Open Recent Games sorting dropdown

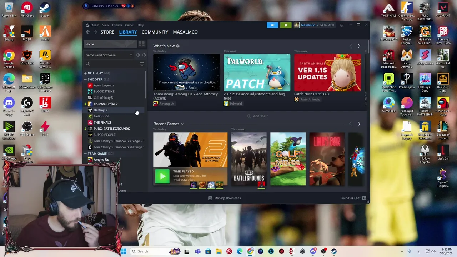[x=182, y=124]
